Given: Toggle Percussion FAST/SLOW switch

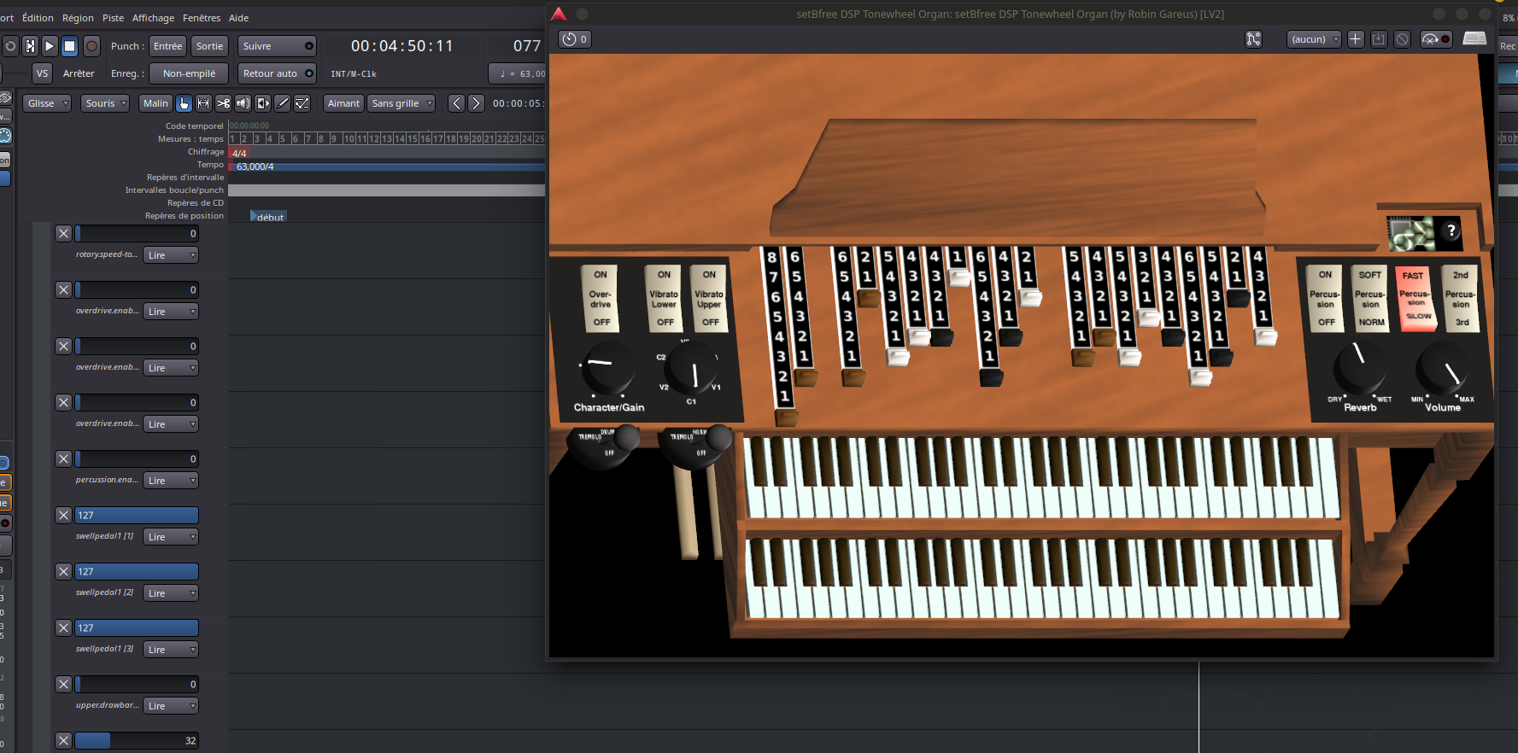Looking at the screenshot, I should [1415, 298].
